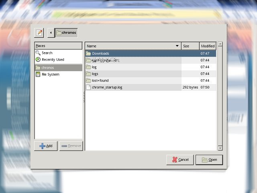Select the logs folder name
Image resolution: width=257 pixels, height=193 pixels.
(x=95, y=74)
